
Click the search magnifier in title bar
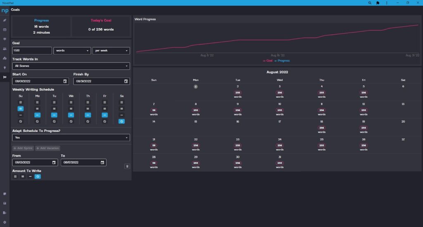370,3
